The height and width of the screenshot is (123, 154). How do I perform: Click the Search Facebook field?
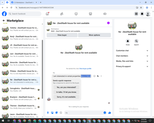coord(25,14)
